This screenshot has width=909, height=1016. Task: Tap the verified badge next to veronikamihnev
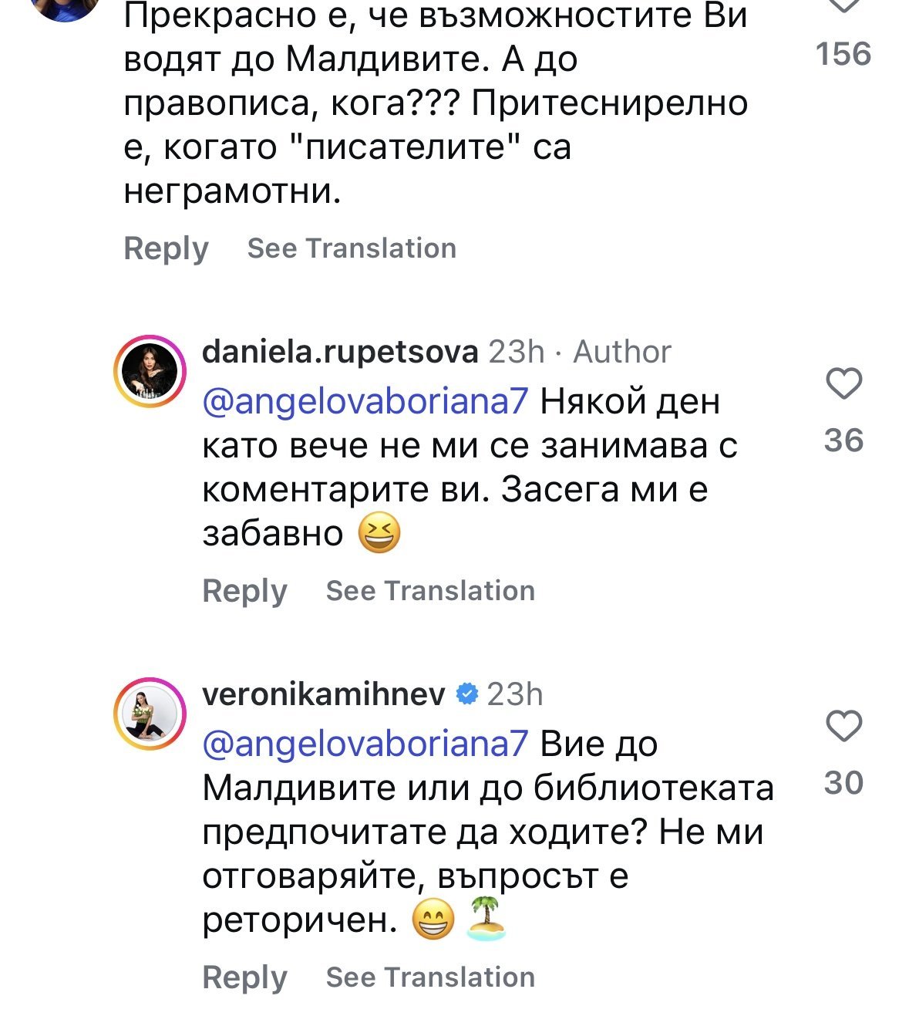[x=466, y=694]
